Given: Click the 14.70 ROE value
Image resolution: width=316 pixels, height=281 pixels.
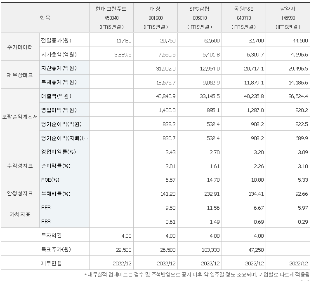Looking at the screenshot, I should (213, 180).
